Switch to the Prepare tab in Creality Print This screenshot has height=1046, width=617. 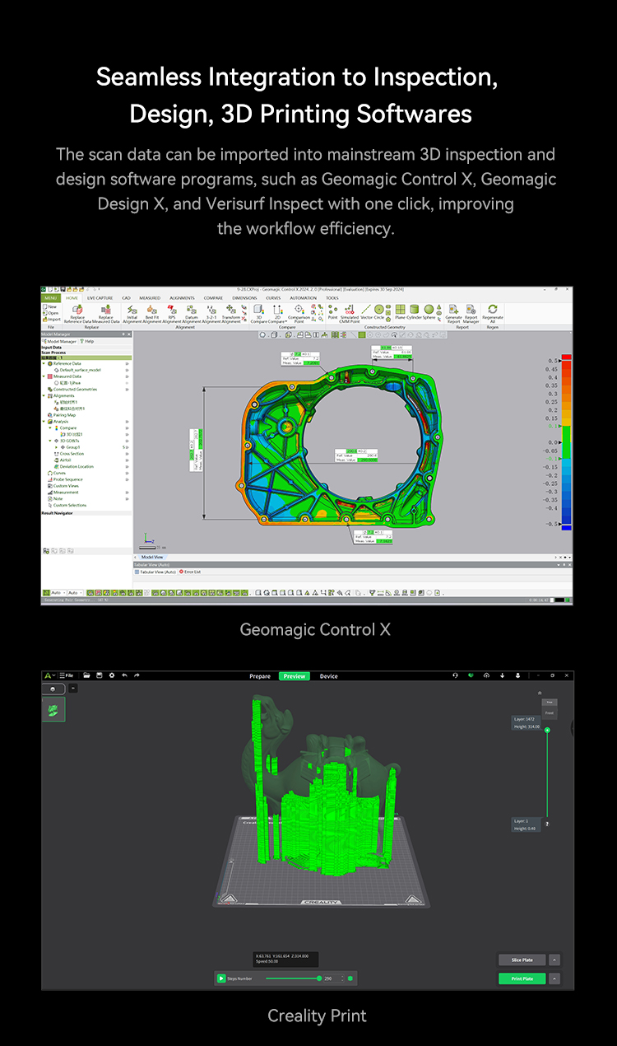pyautogui.click(x=260, y=676)
